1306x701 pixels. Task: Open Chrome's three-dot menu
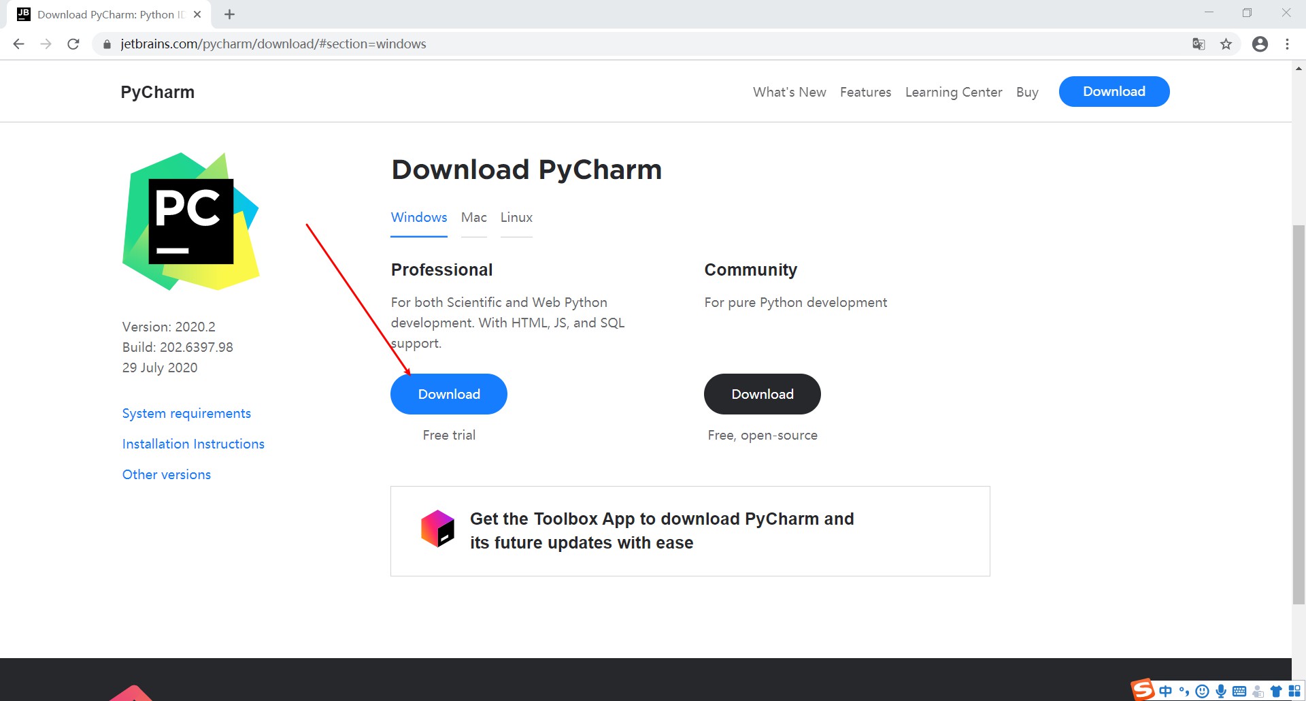1287,44
